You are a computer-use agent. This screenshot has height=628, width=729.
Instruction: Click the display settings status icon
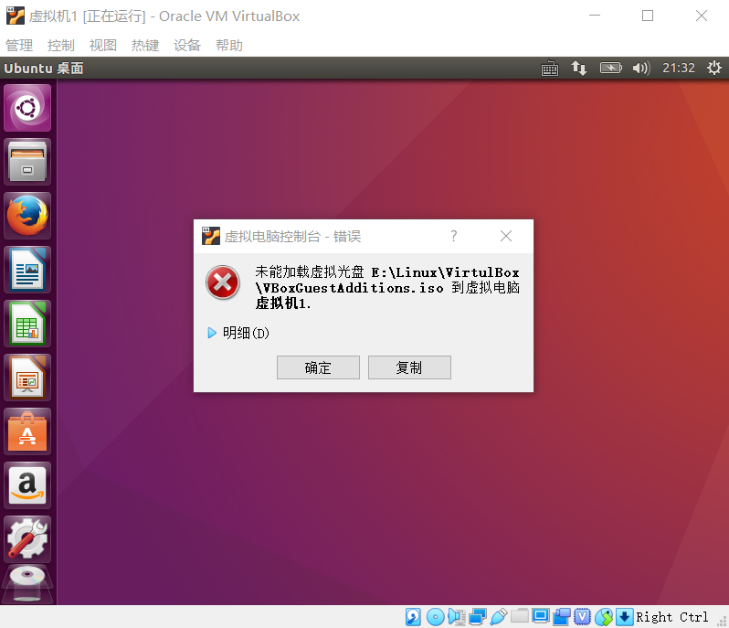coord(541,616)
